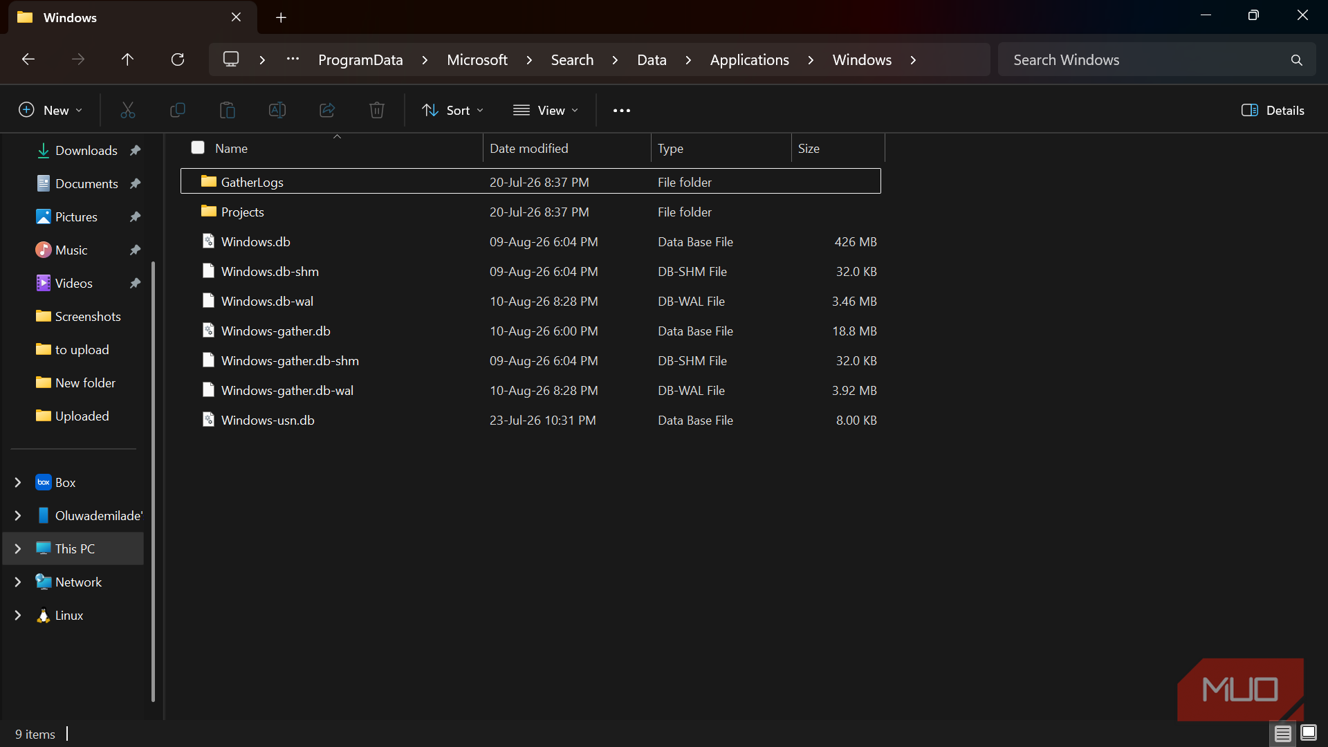The width and height of the screenshot is (1328, 747).
Task: Navigate to Data breadcrumb
Action: point(652,60)
